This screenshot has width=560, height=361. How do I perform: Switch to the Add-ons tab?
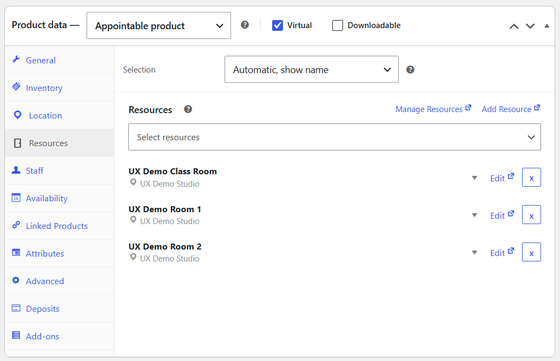[x=60, y=336]
